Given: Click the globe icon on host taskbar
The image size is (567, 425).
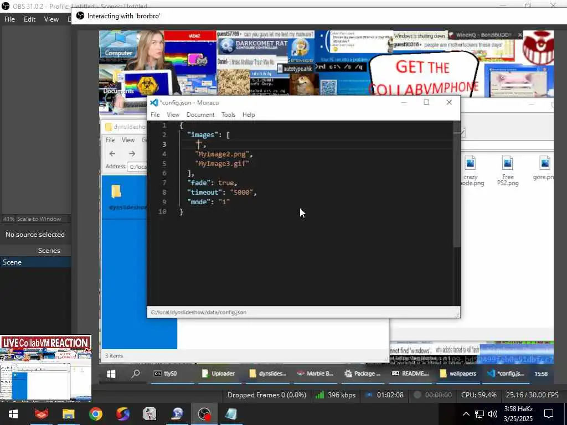Looking at the screenshot, I should tap(177, 414).
